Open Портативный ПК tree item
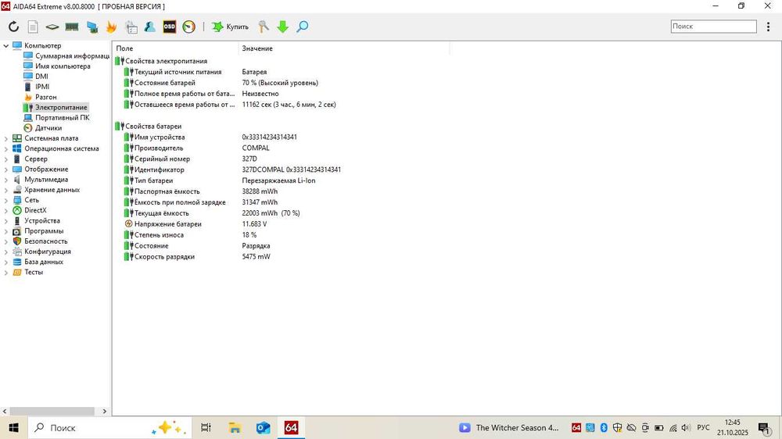Image resolution: width=782 pixels, height=439 pixels. coord(63,118)
